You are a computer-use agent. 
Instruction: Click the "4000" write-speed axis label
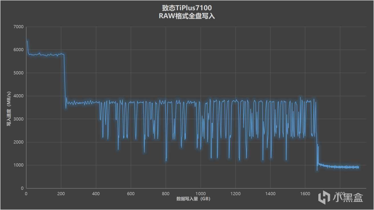click(19, 96)
